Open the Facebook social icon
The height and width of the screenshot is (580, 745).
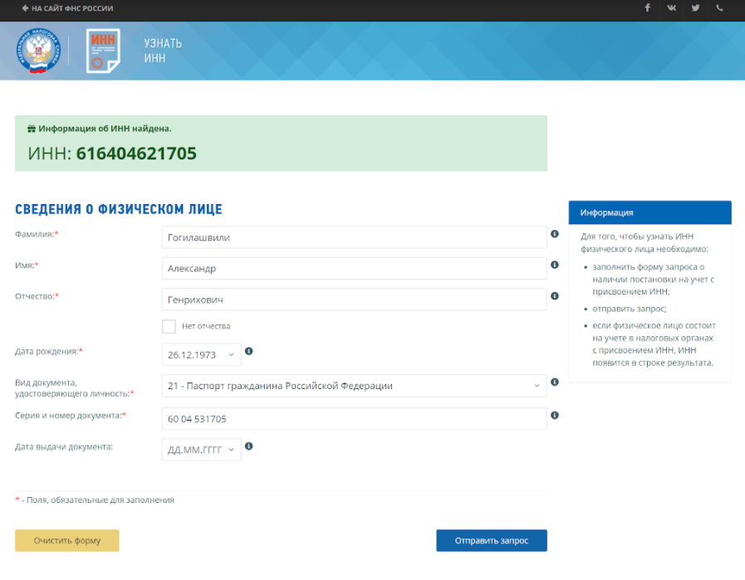[648, 8]
